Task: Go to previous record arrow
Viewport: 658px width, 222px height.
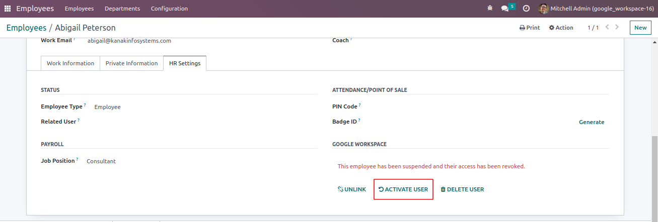Action: (607, 27)
